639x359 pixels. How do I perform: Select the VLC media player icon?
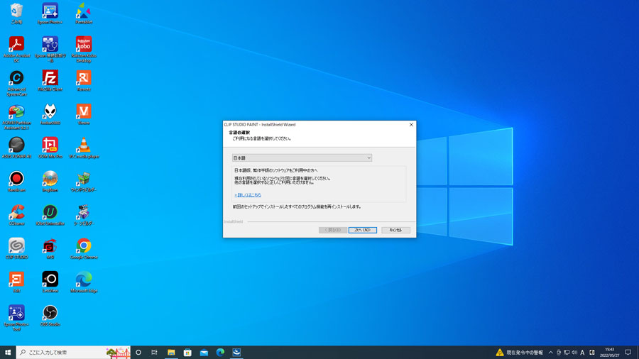84,148
